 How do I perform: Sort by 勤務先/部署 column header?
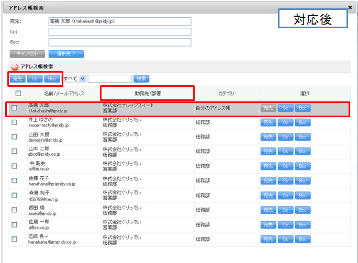(147, 94)
